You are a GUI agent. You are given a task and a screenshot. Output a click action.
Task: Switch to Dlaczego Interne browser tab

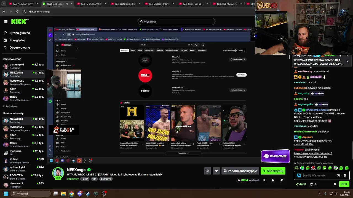click(x=159, y=4)
